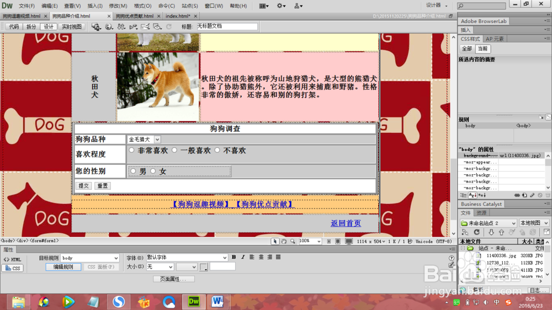Click the 标题 title input field
The height and width of the screenshot is (310, 552).
(x=227, y=26)
